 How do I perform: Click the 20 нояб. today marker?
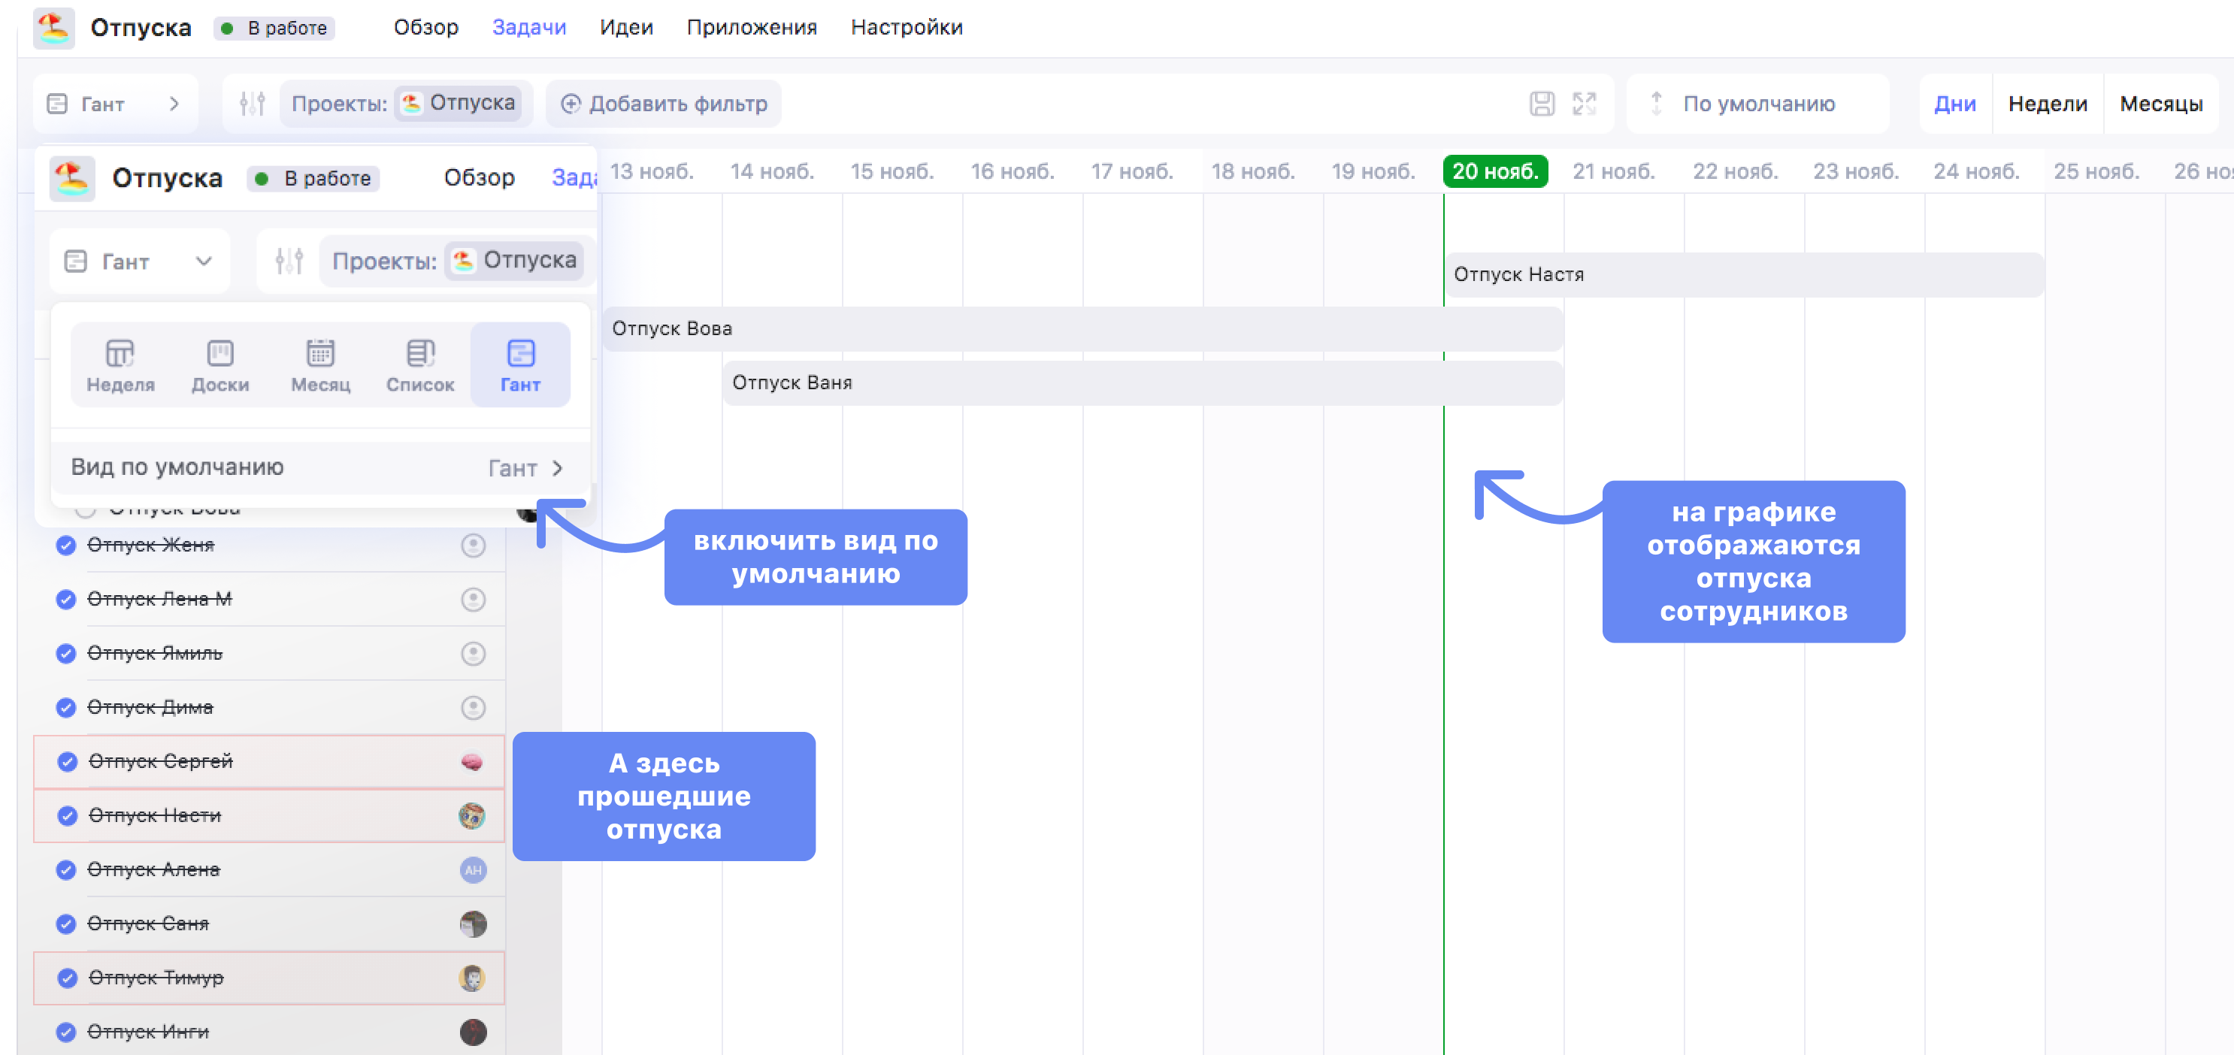(x=1494, y=171)
